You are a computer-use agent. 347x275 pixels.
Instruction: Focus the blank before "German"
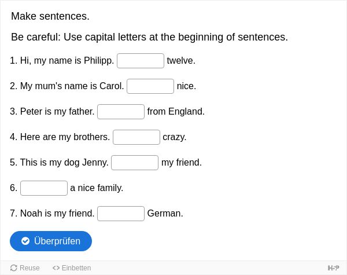tap(121, 214)
